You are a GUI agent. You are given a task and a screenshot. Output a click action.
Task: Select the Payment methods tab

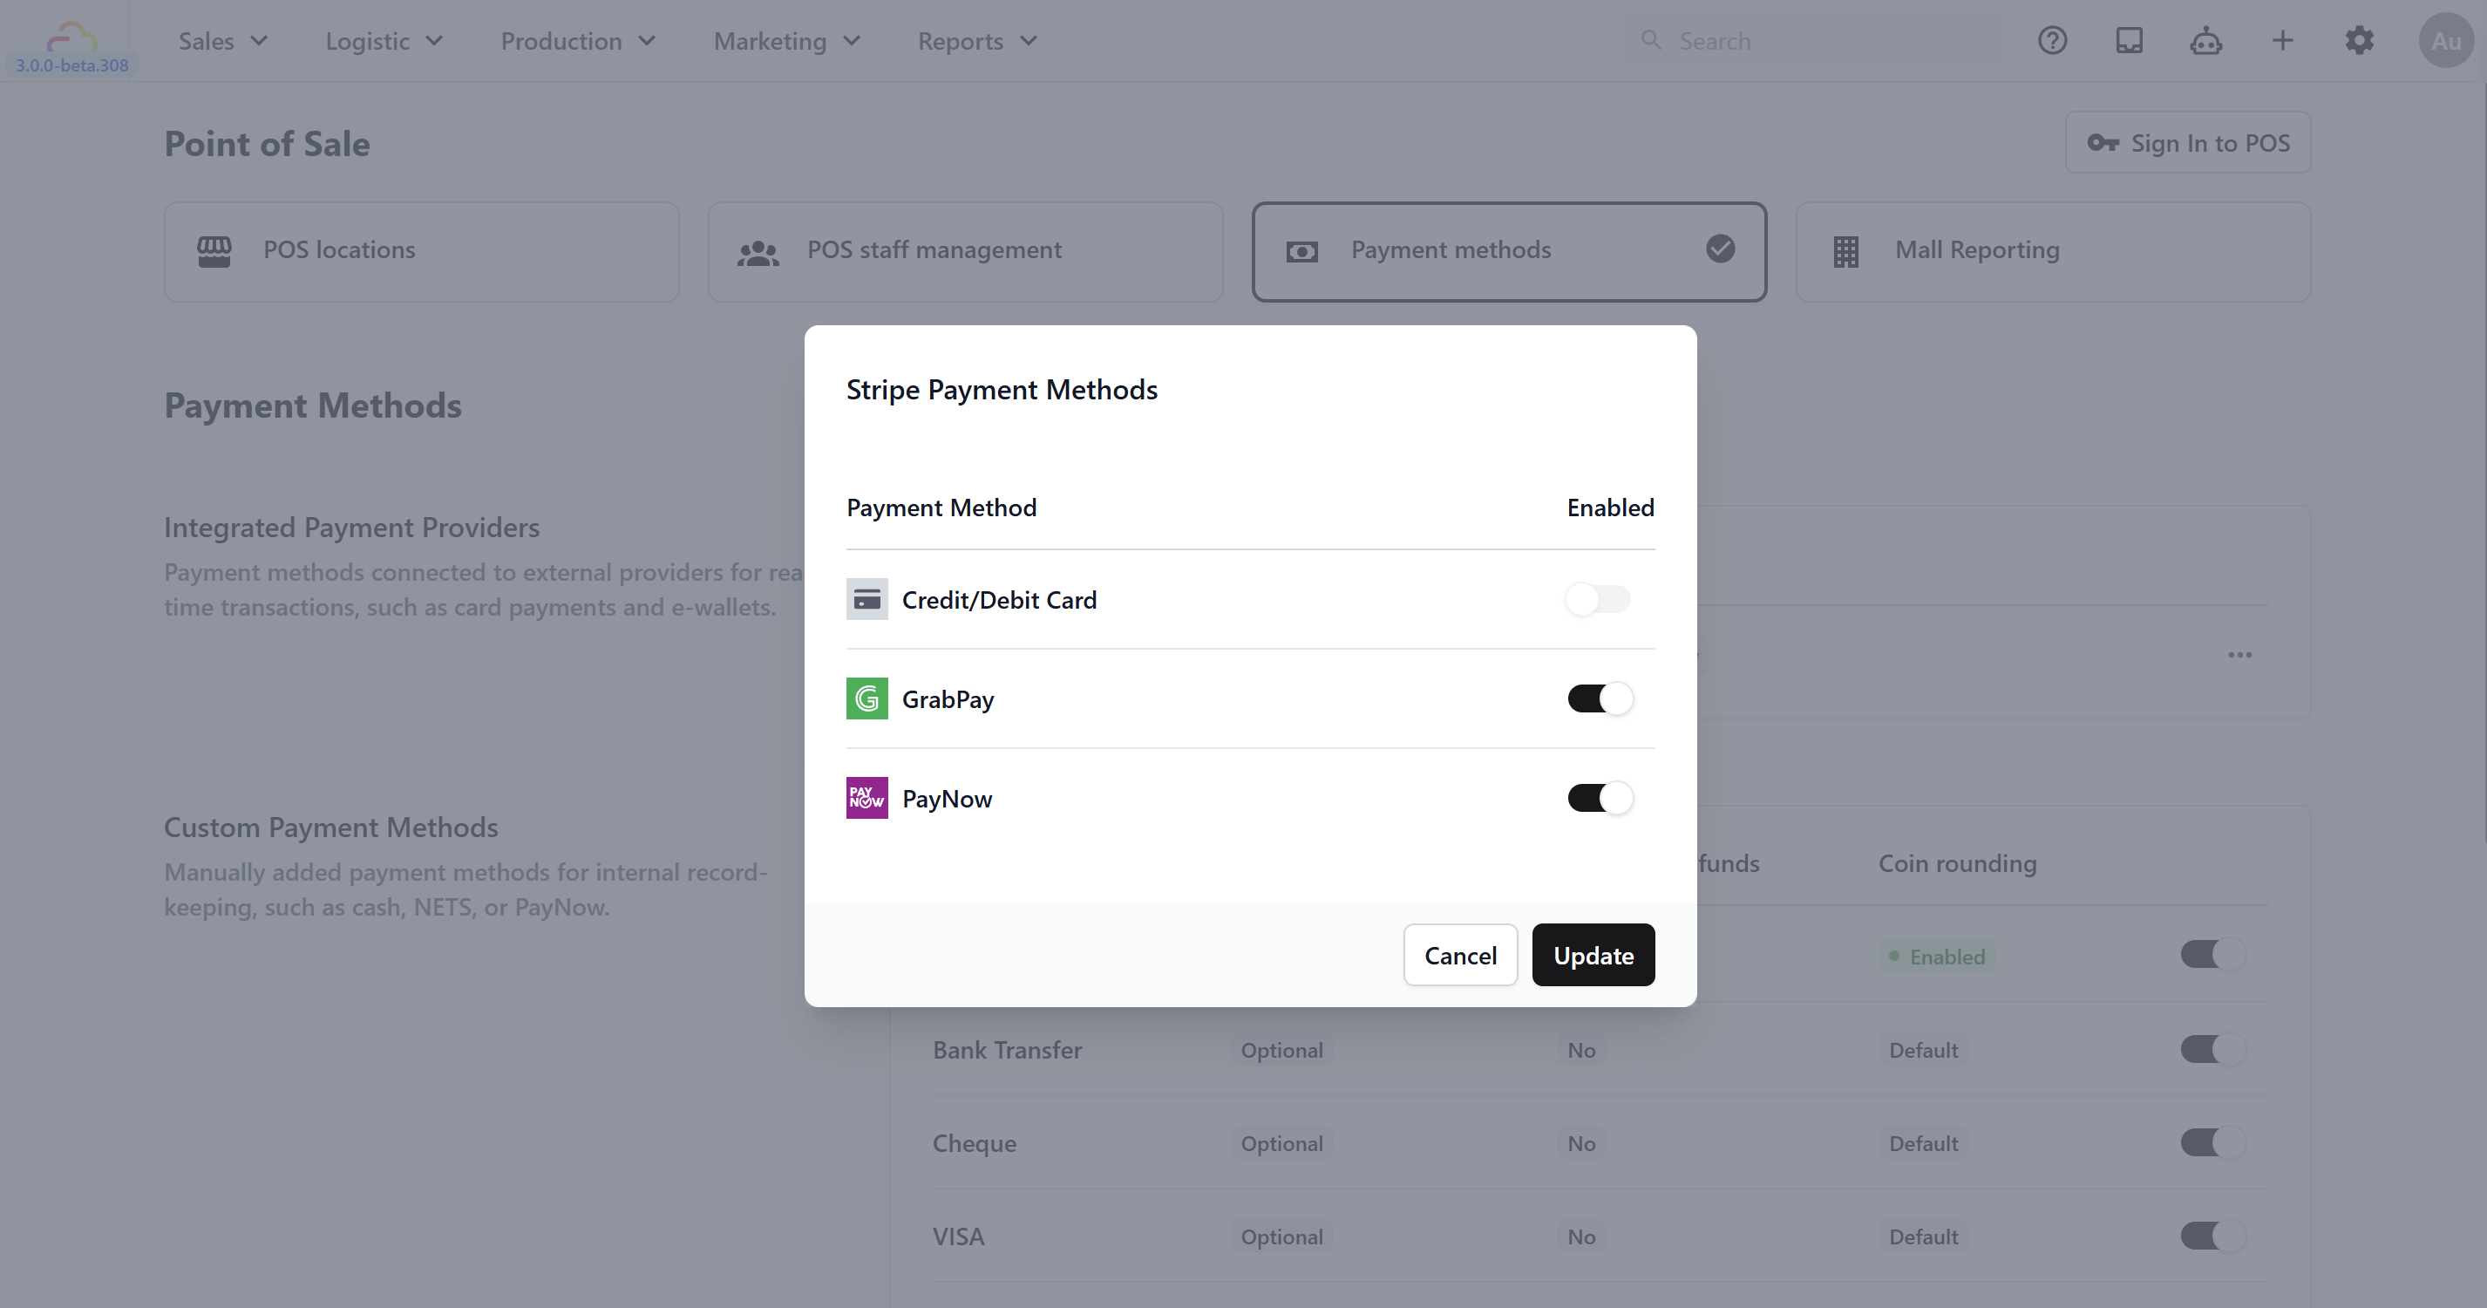[1510, 251]
